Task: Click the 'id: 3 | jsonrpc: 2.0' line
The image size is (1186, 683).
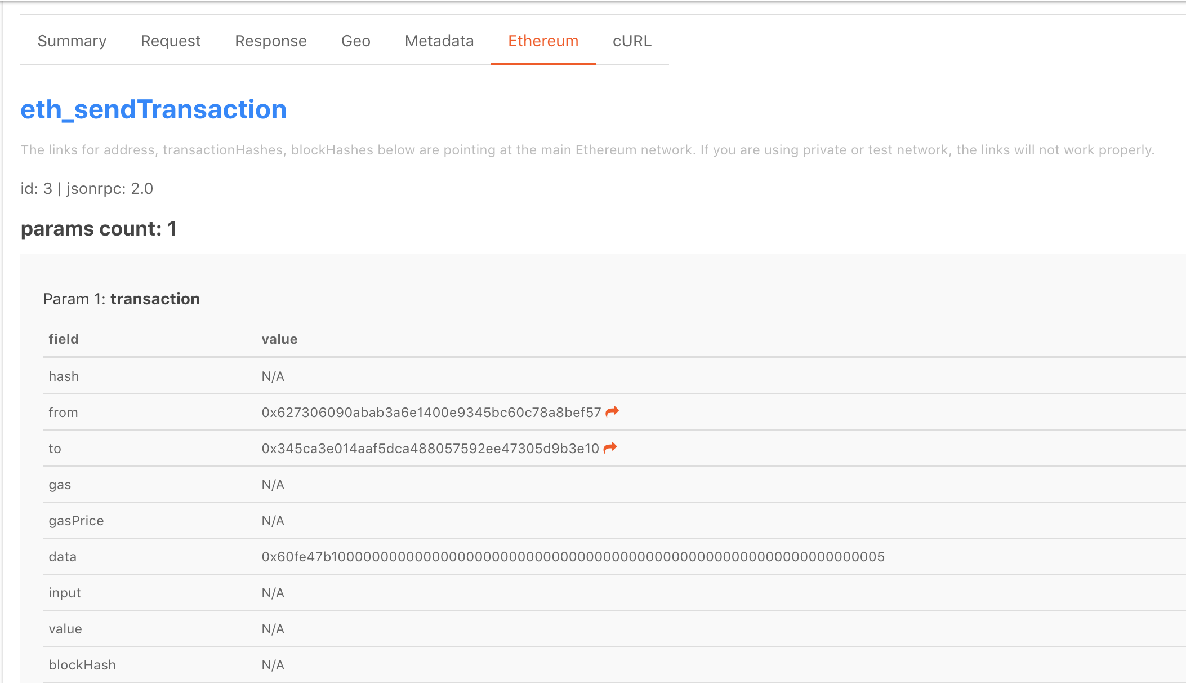Action: click(87, 188)
